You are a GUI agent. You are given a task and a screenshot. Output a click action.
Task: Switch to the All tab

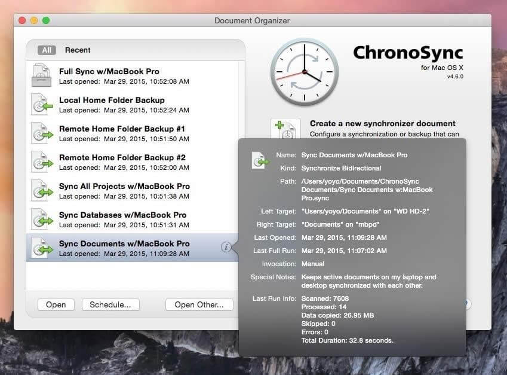(x=47, y=50)
